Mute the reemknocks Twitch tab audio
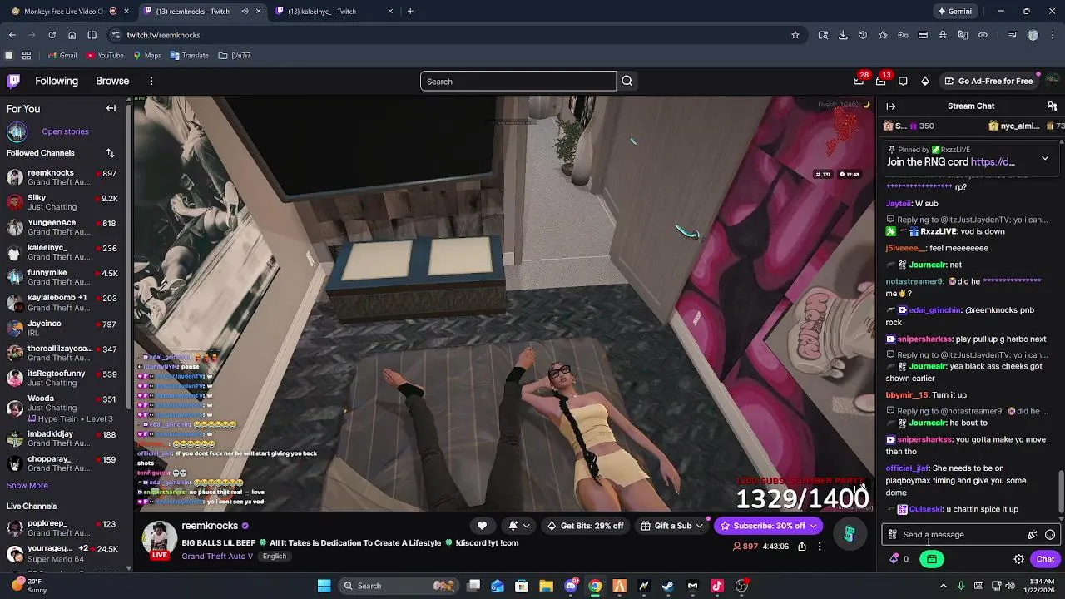 click(x=245, y=11)
